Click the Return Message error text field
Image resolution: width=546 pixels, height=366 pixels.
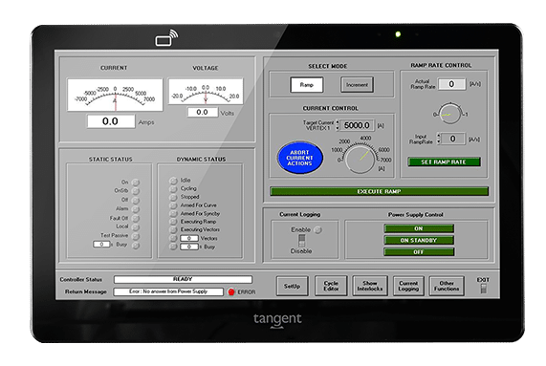(x=168, y=291)
